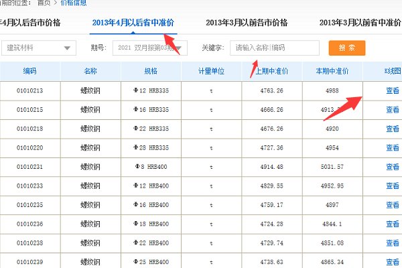402x268 pixels.
Task: Select code cell 01010239
Action: point(29,262)
